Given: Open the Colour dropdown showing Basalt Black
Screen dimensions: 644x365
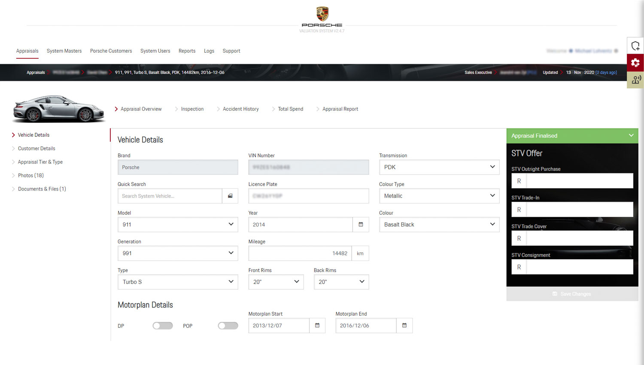Looking at the screenshot, I should [439, 224].
